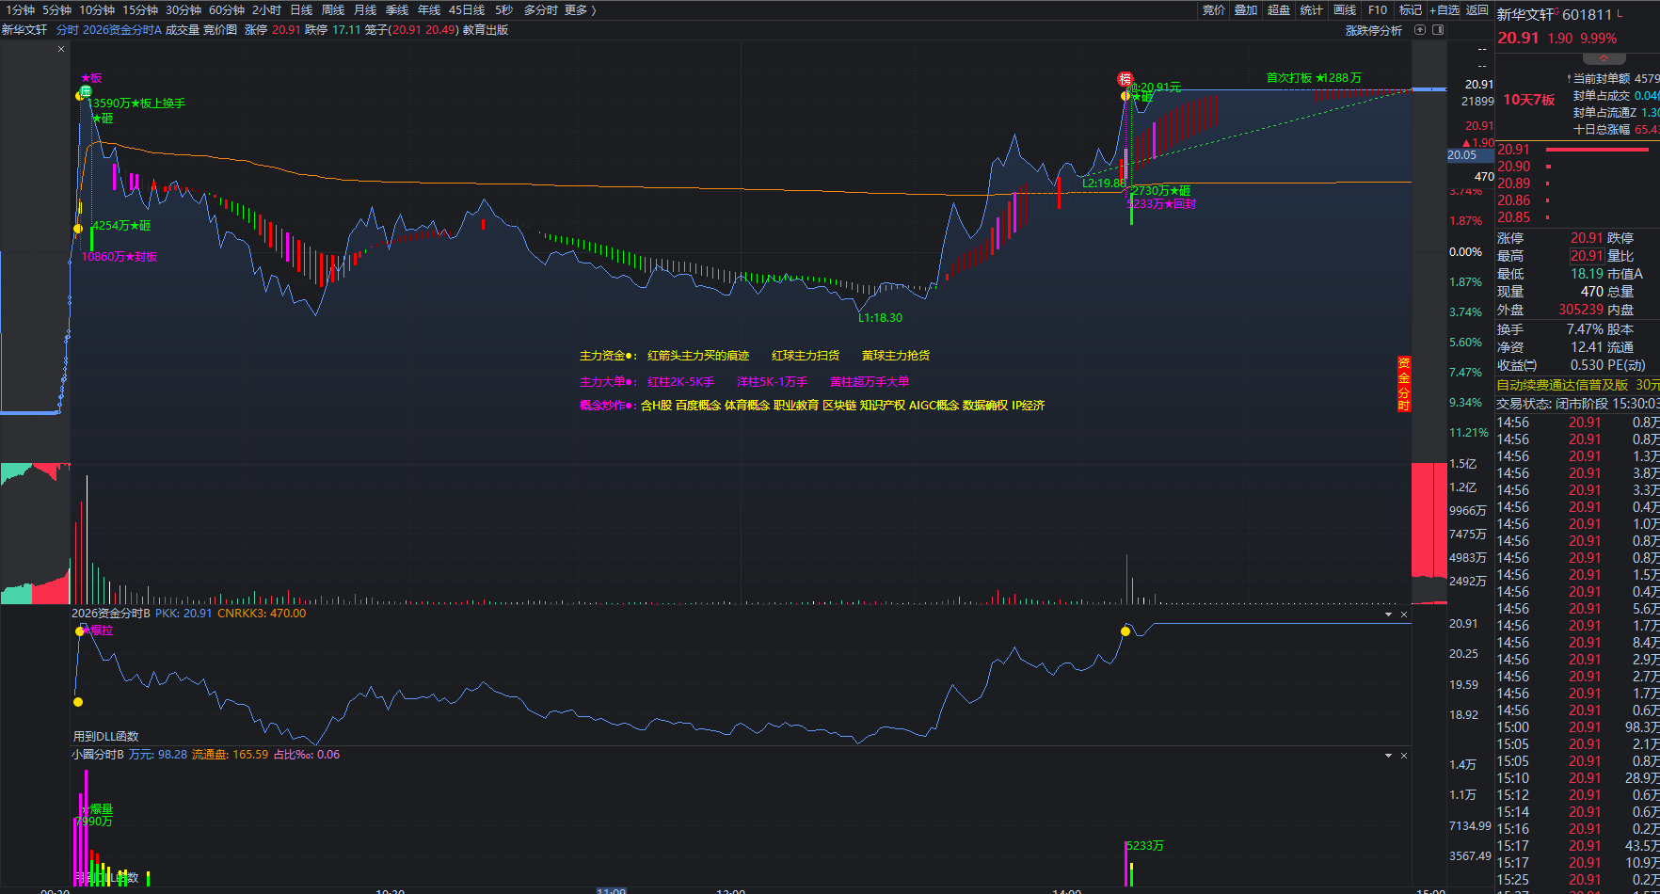
Task: Open the 多分时 multi-day view
Action: [540, 9]
